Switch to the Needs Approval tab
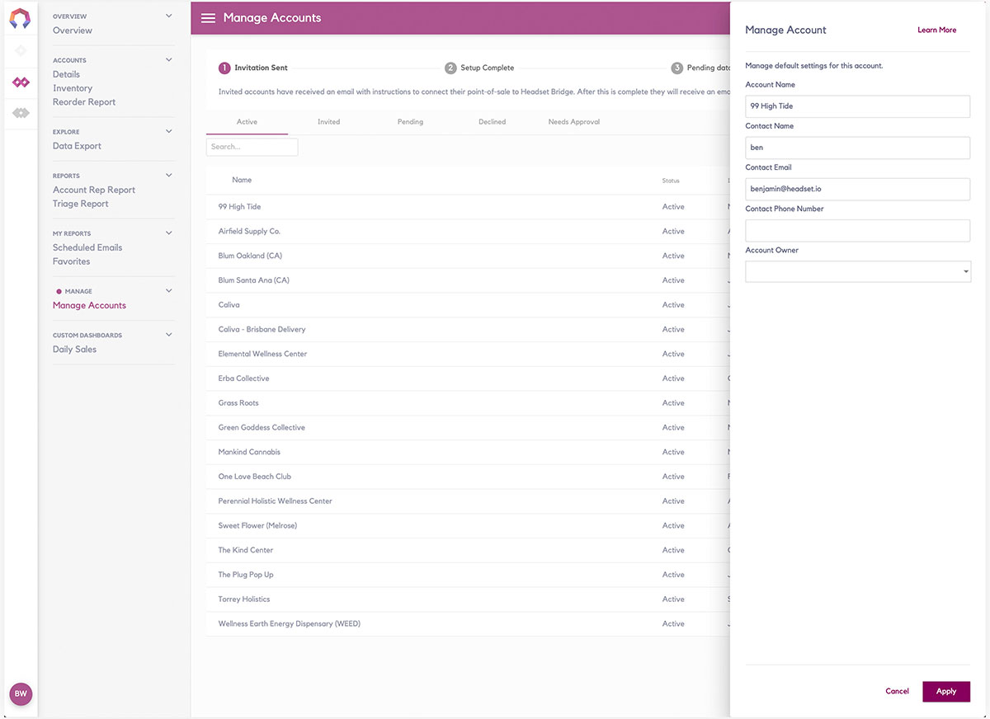The height and width of the screenshot is (719, 990). [574, 122]
